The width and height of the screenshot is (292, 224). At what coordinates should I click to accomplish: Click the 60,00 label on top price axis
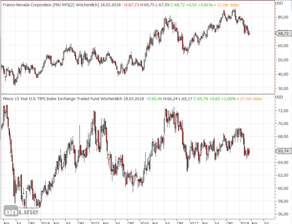click(283, 46)
